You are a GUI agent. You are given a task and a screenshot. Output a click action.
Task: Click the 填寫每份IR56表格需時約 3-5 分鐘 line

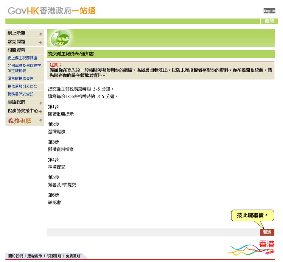83,96
